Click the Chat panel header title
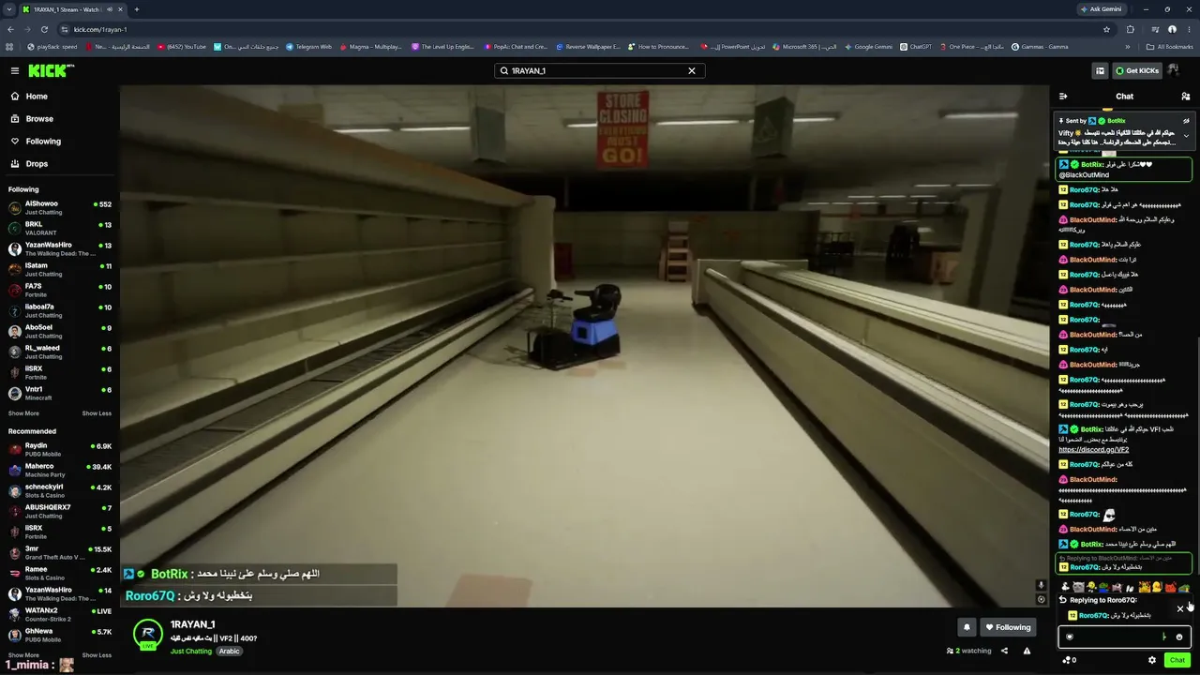The width and height of the screenshot is (1200, 675). tap(1124, 97)
